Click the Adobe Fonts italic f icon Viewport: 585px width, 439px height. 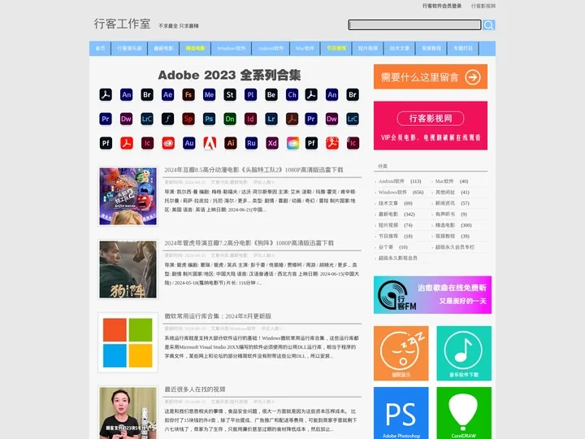[168, 119]
